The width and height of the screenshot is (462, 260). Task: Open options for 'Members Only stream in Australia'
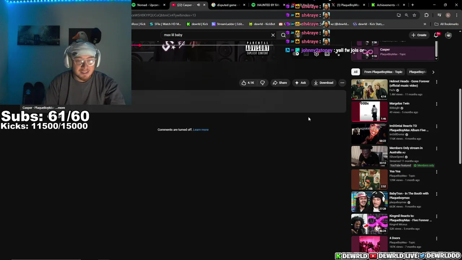click(x=436, y=148)
